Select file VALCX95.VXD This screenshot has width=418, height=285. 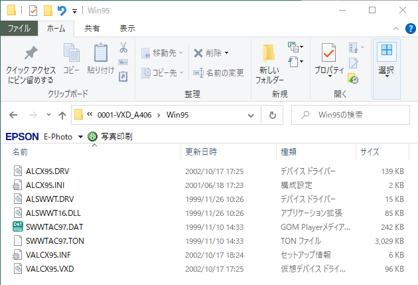[50, 268]
